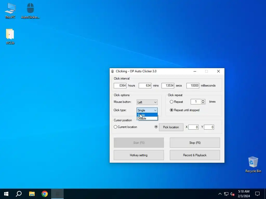Open the This PC desktop icon
Screen dimensions: 266x199
point(10,11)
